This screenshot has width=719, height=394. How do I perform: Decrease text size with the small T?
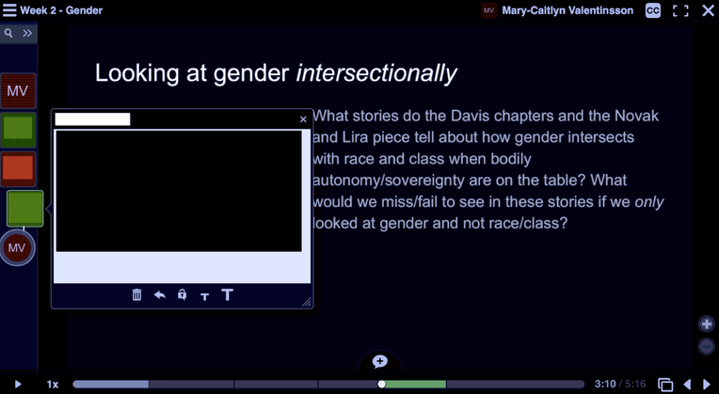click(204, 296)
